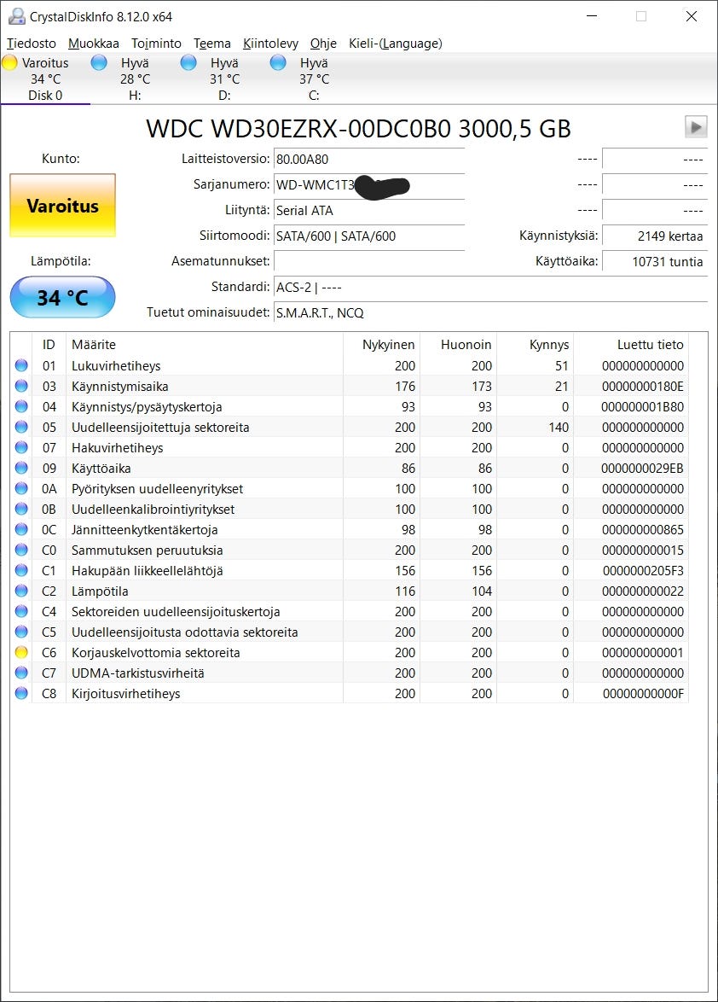This screenshot has width=718, height=1002.
Task: Click the status orb of Käynnistys/pysäytyskertoja row
Action: pyautogui.click(x=21, y=406)
